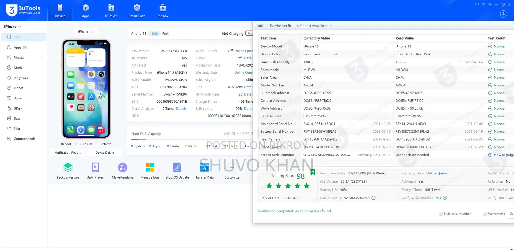Image resolution: width=514 pixels, height=250 pixels.
Task: Click the Reboot button
Action: coord(66,144)
